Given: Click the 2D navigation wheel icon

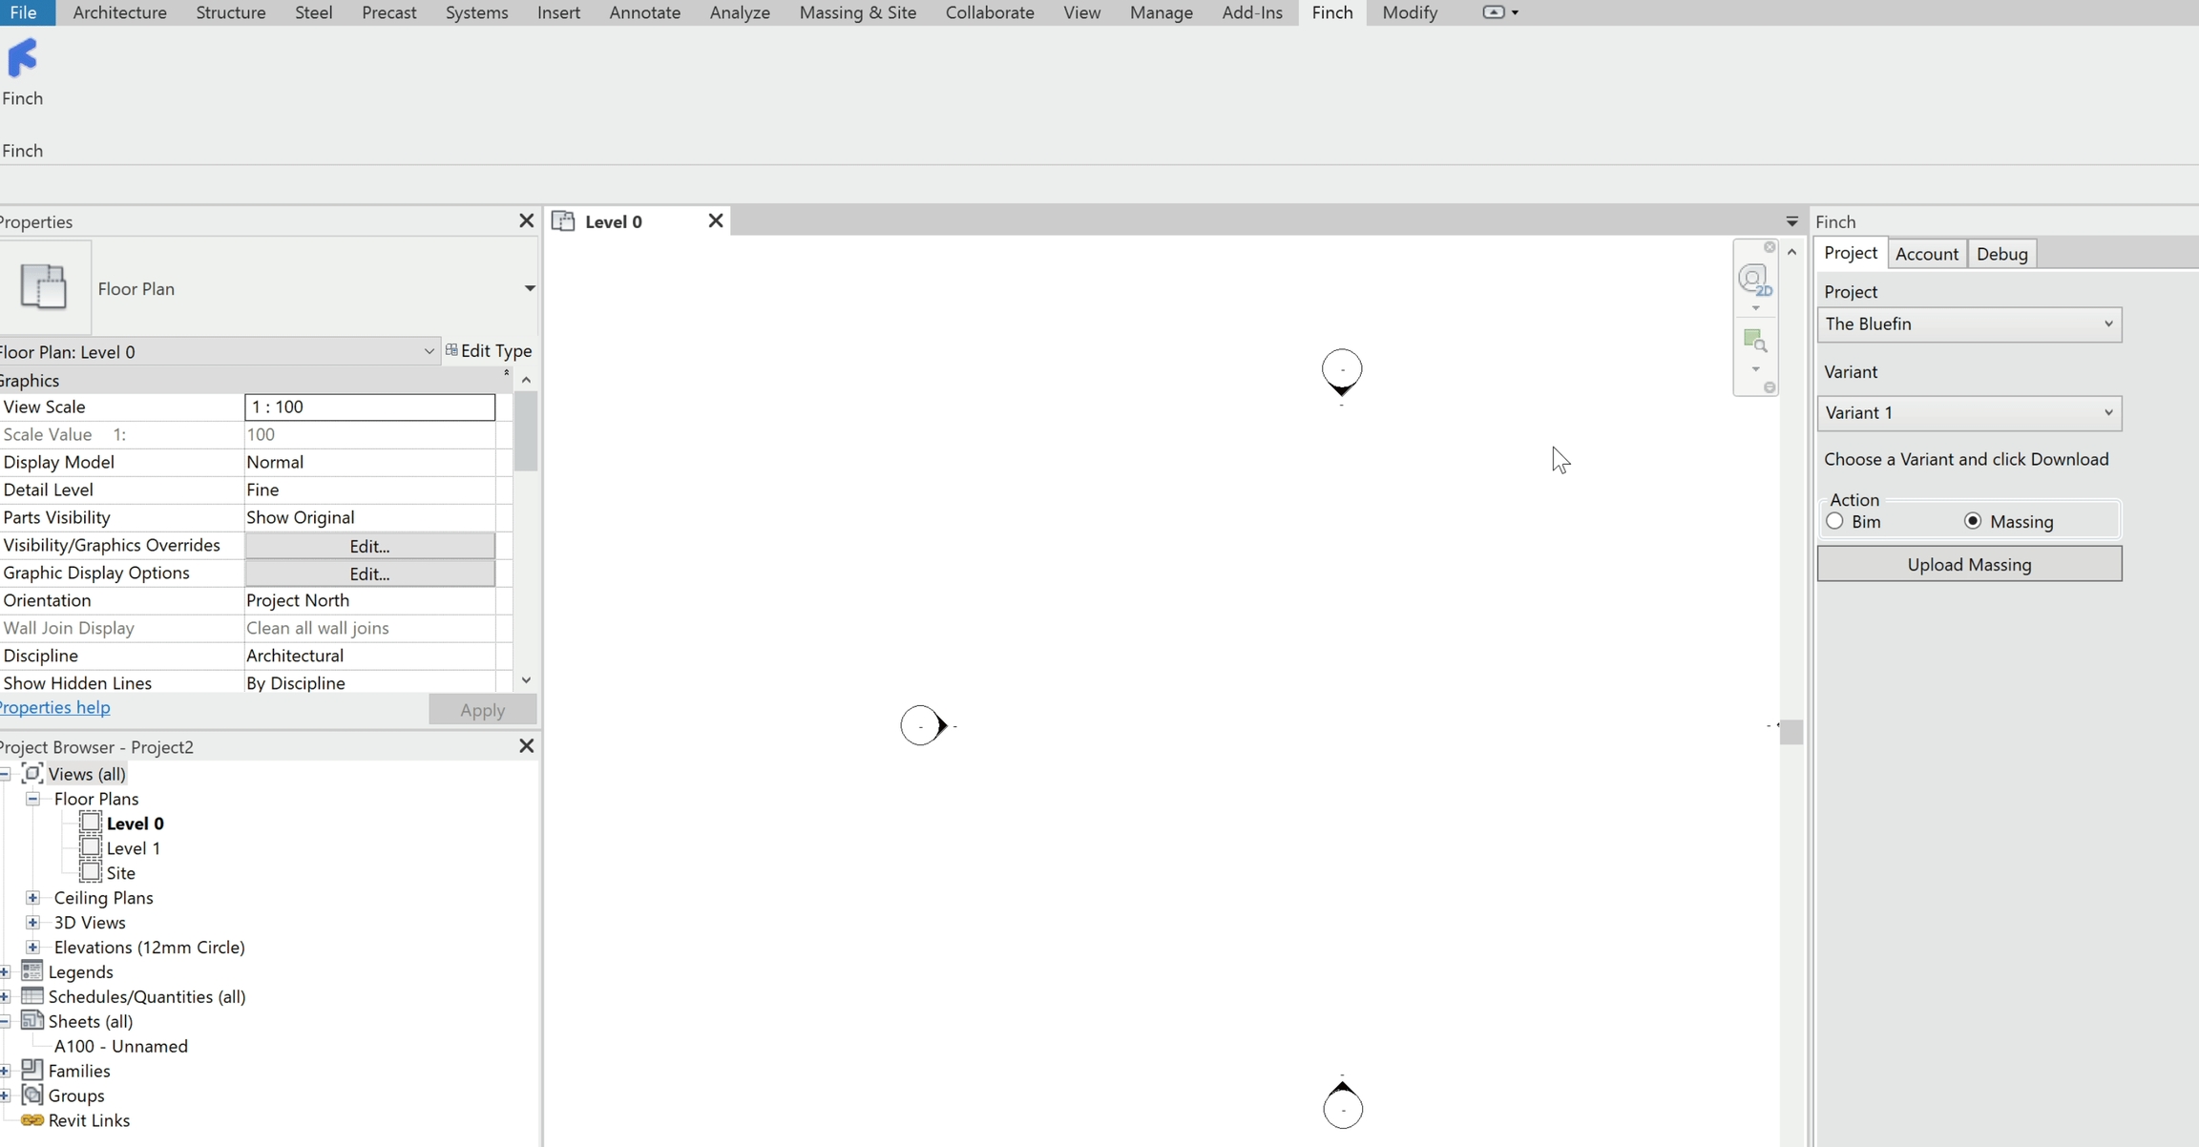Looking at the screenshot, I should tap(1754, 280).
